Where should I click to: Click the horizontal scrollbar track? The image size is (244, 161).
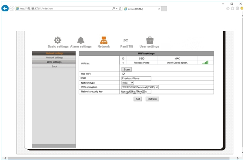[x=119, y=158]
